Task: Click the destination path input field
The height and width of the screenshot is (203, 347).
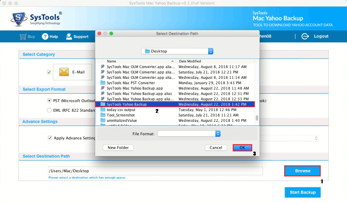Action: tap(155, 171)
